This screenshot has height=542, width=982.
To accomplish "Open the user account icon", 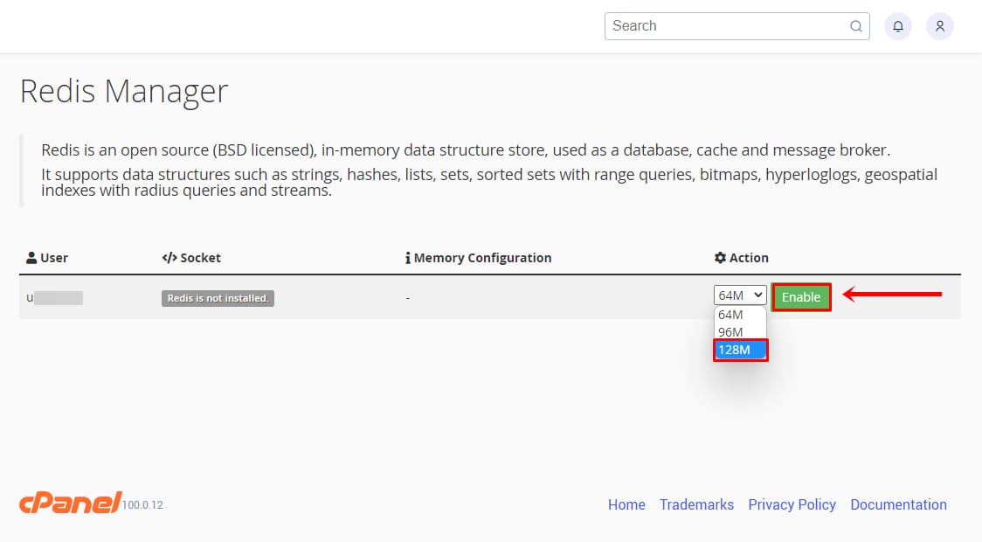I will (x=939, y=26).
